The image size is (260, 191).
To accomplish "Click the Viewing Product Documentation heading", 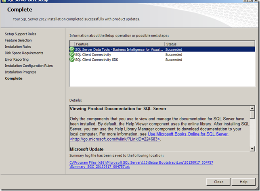I will 118,109.
